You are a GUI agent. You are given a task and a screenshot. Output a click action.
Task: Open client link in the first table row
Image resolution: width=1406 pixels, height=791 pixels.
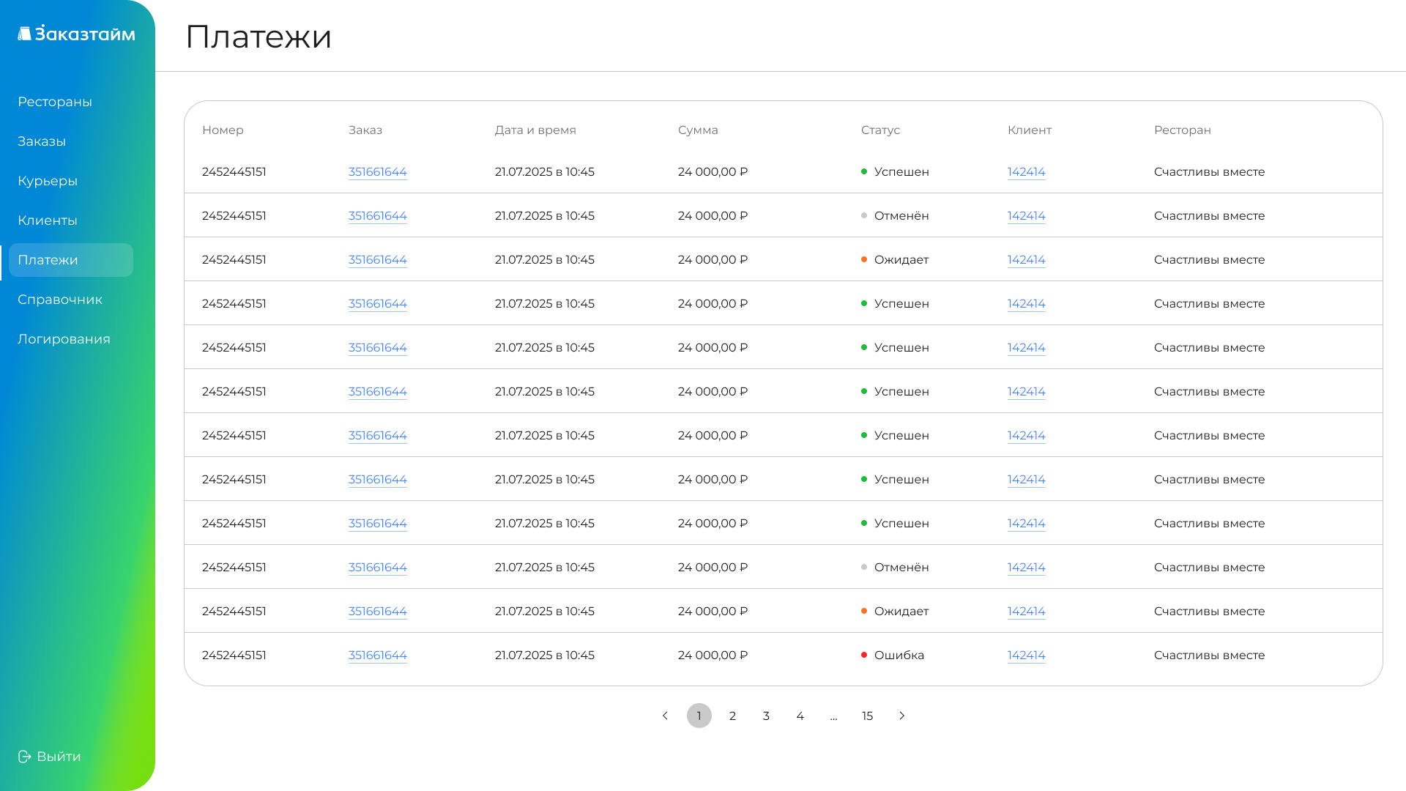(1026, 172)
